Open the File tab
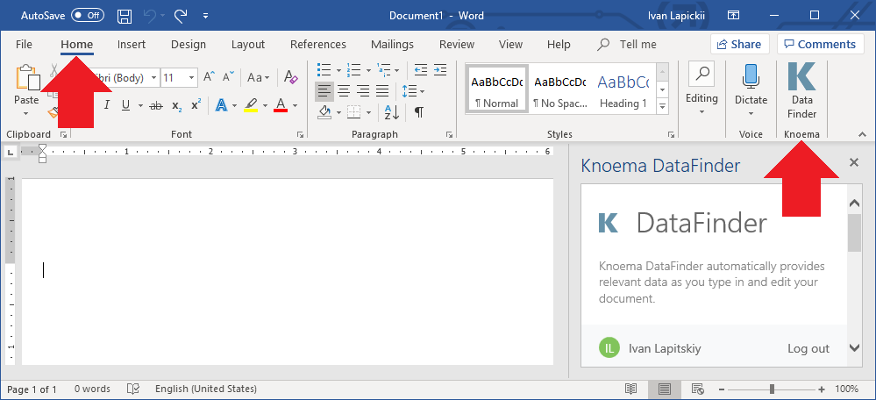 pyautogui.click(x=24, y=44)
